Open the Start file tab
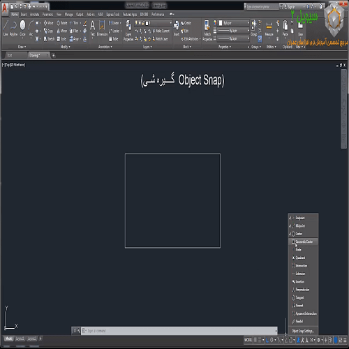 (15, 55)
